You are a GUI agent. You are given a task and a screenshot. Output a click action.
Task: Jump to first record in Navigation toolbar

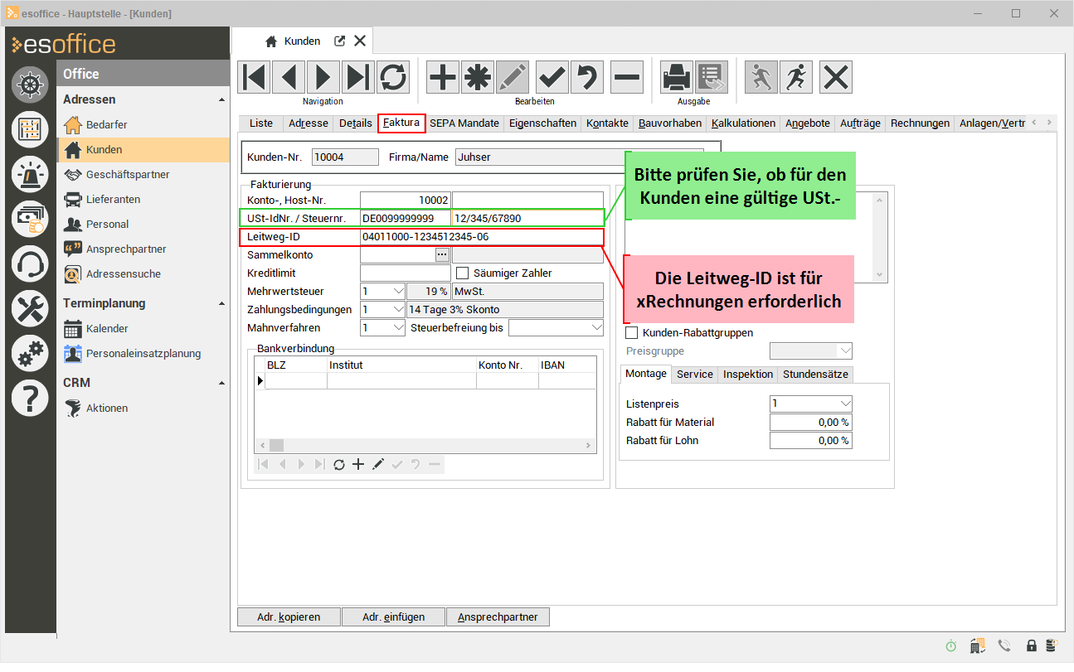(255, 77)
